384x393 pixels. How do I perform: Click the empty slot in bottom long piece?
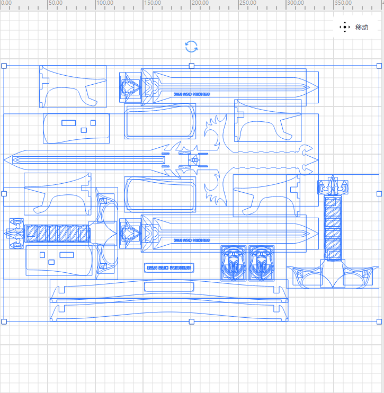click(171, 287)
